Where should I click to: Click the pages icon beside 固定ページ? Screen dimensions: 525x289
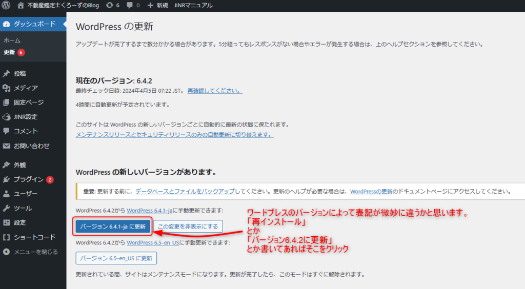6,102
